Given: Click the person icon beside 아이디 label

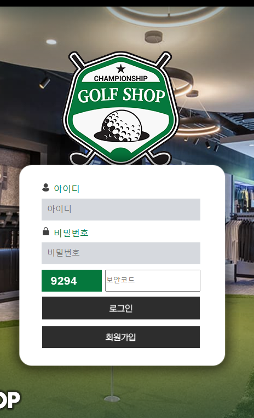Looking at the screenshot, I should 45,188.
